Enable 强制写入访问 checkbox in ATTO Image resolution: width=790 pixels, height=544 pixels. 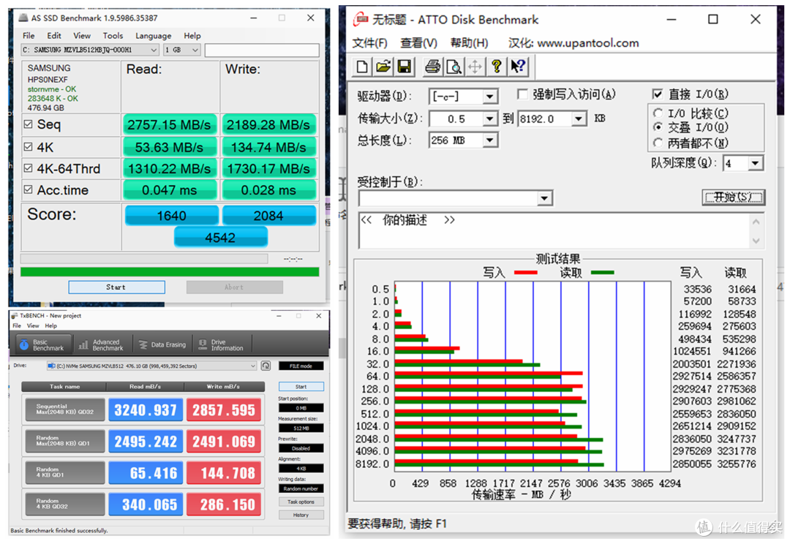point(523,94)
